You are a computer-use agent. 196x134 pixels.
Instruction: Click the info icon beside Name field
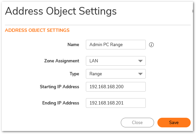coord(151,45)
